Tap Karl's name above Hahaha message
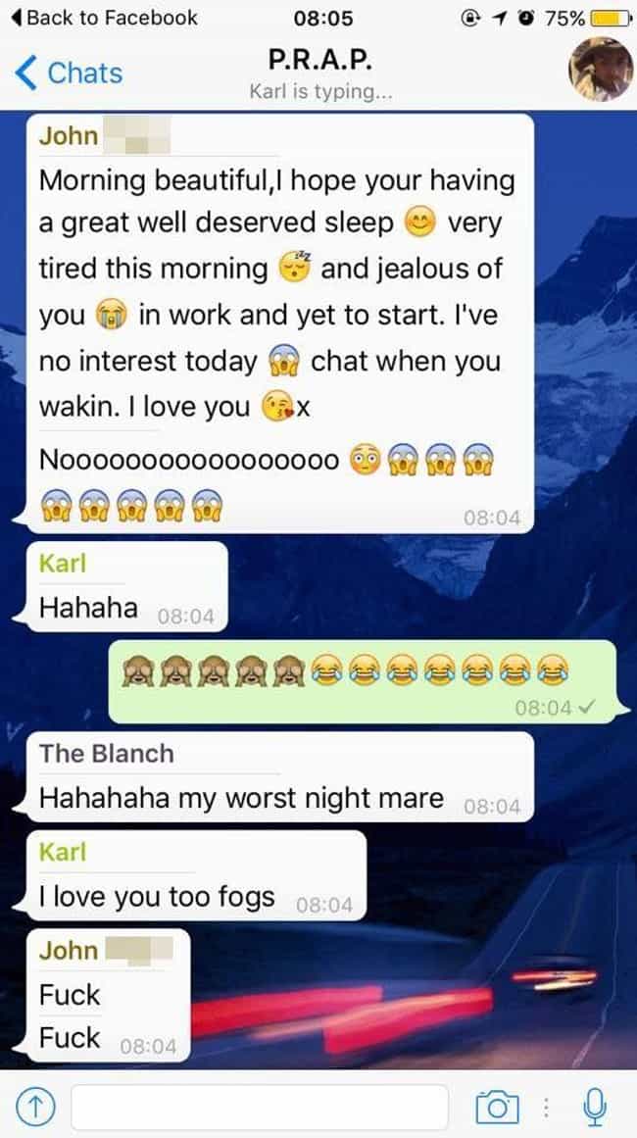Viewport: 637px width, 1138px height. pyautogui.click(x=62, y=564)
